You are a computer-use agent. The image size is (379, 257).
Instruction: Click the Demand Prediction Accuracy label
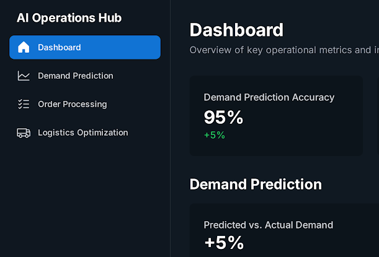(269, 97)
